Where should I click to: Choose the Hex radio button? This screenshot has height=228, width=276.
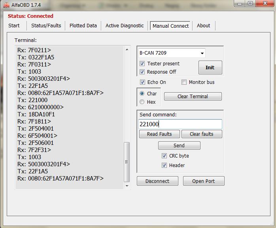click(142, 102)
